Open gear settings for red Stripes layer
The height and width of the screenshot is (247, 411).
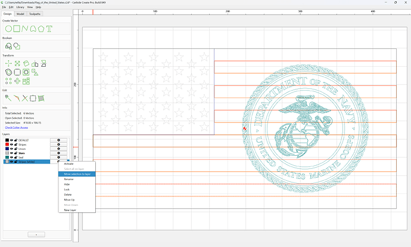pos(58,144)
